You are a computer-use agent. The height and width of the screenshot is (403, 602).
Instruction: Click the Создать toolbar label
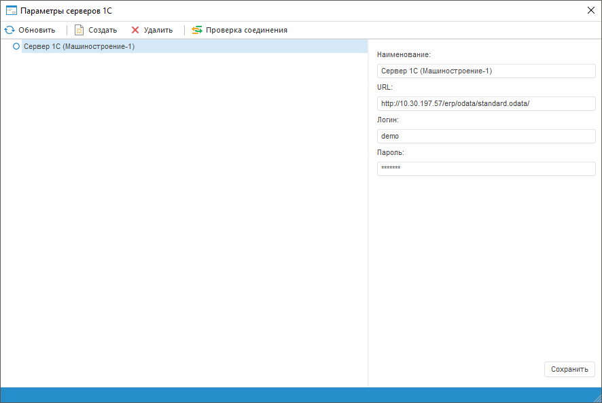(x=103, y=30)
